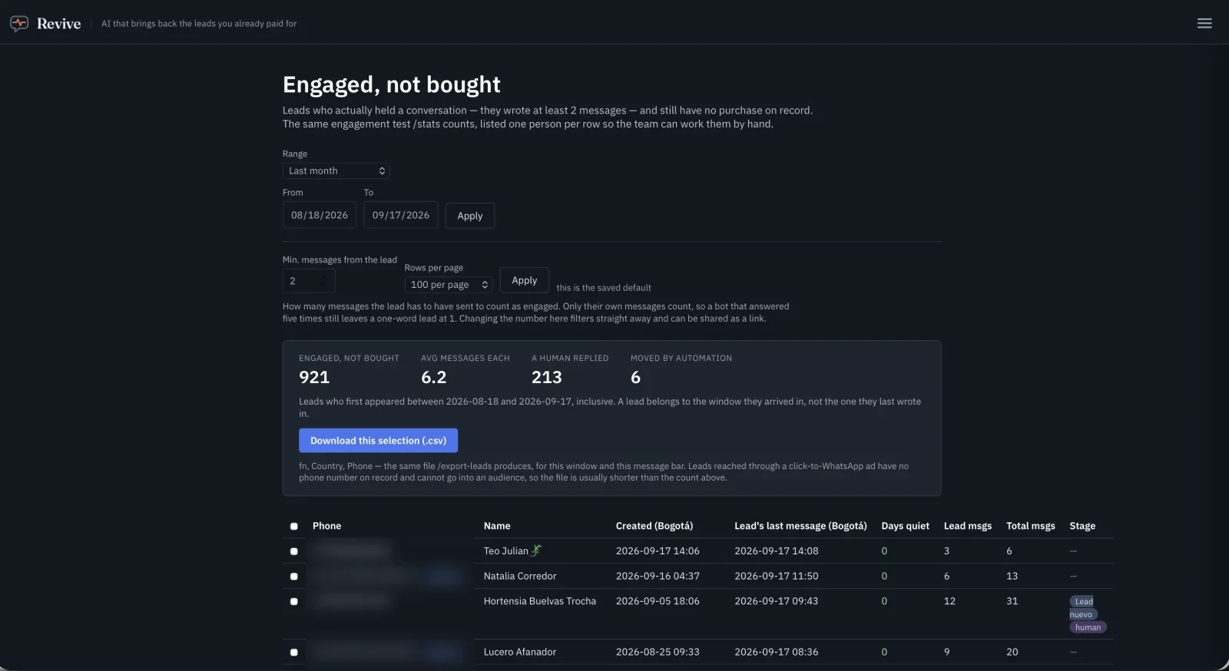The width and height of the screenshot is (1229, 671).
Task: Toggle the select-all checkbox in table header
Action: [x=293, y=527]
